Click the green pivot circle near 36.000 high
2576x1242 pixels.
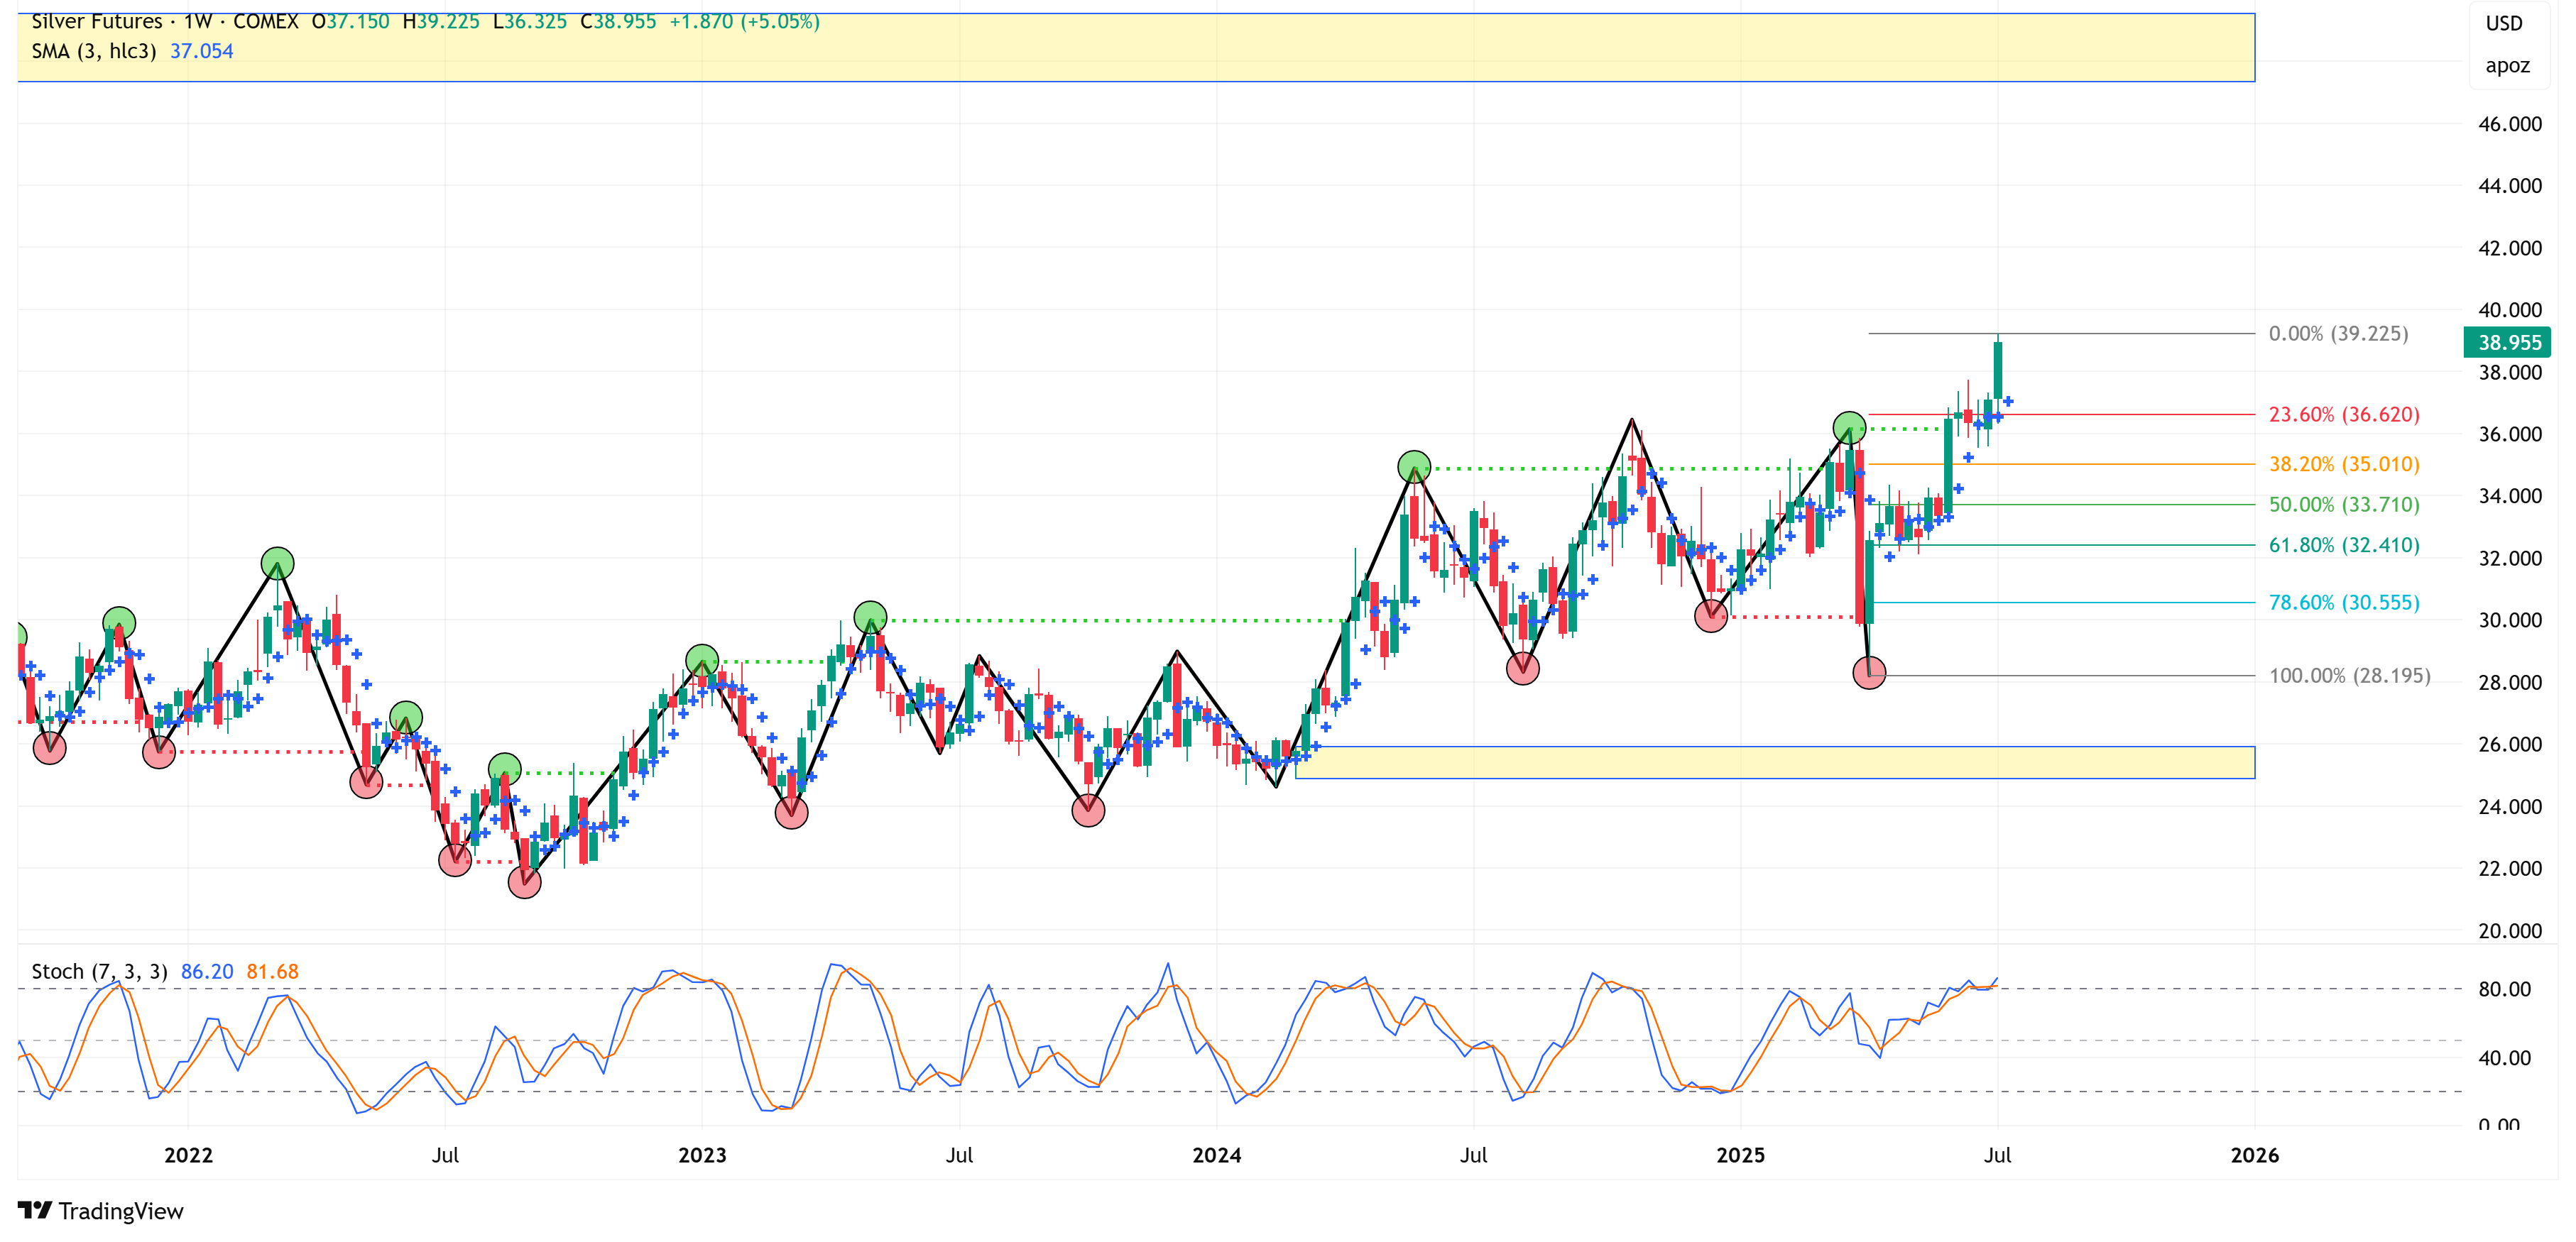click(1849, 428)
